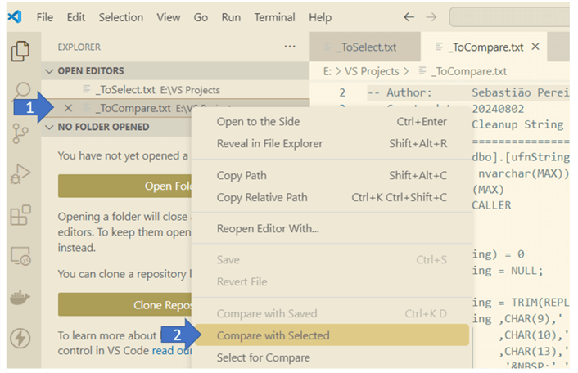Open the Extensions view icon

(20, 216)
